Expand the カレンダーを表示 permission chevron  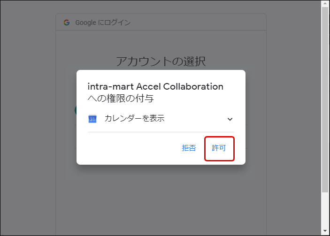tap(230, 119)
